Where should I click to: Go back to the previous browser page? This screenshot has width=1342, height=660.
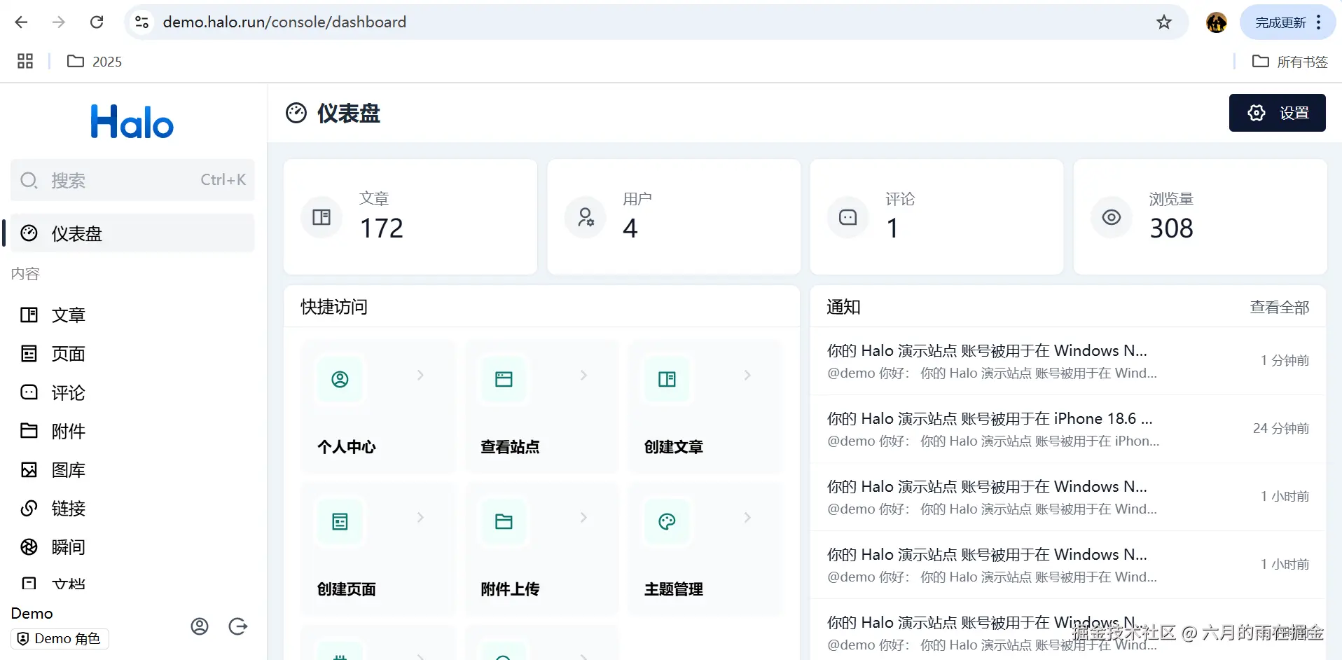click(22, 22)
